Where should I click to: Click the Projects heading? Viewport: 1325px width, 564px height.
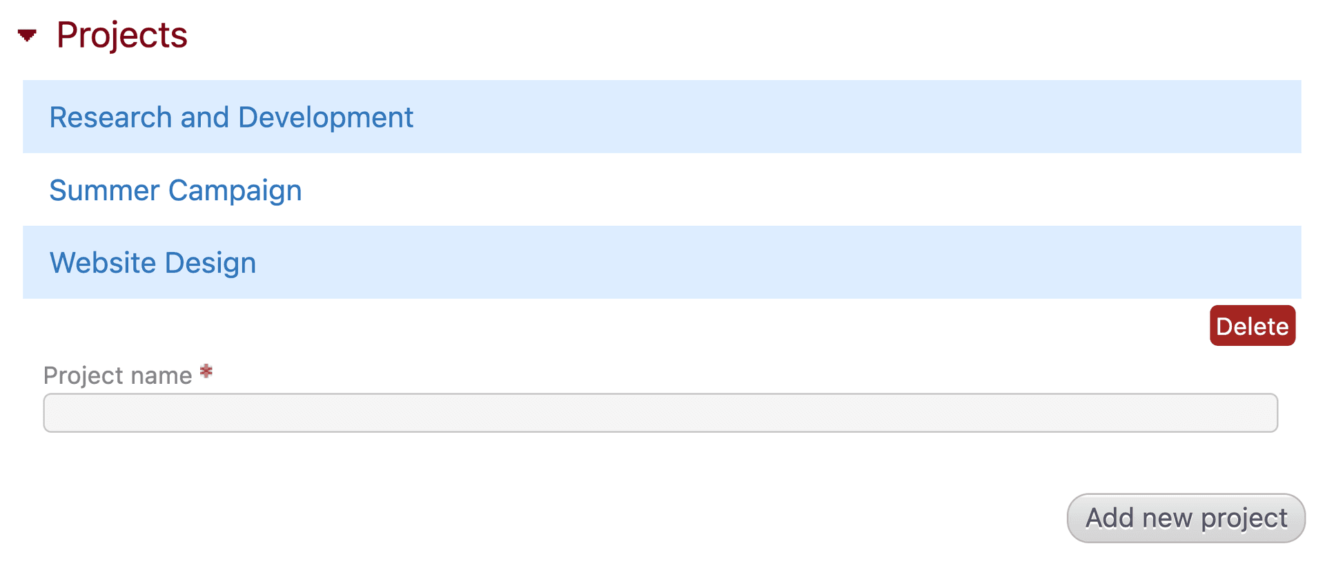121,34
